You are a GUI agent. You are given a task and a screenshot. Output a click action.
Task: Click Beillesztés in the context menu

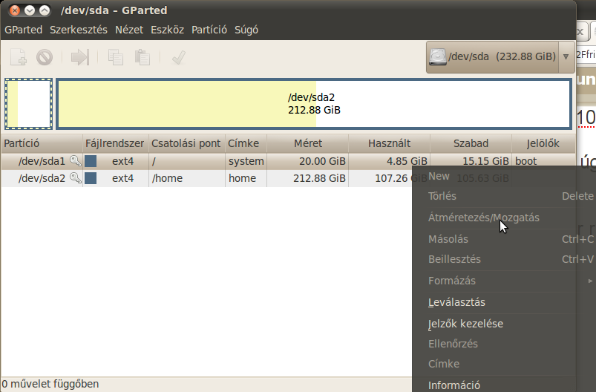454,259
